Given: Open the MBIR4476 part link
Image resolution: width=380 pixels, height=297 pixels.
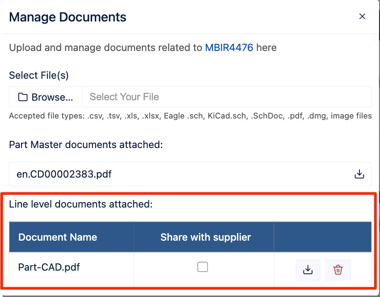Looking at the screenshot, I should pyautogui.click(x=229, y=47).
